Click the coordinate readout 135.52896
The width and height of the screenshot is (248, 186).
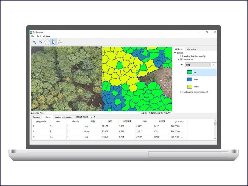152,113
